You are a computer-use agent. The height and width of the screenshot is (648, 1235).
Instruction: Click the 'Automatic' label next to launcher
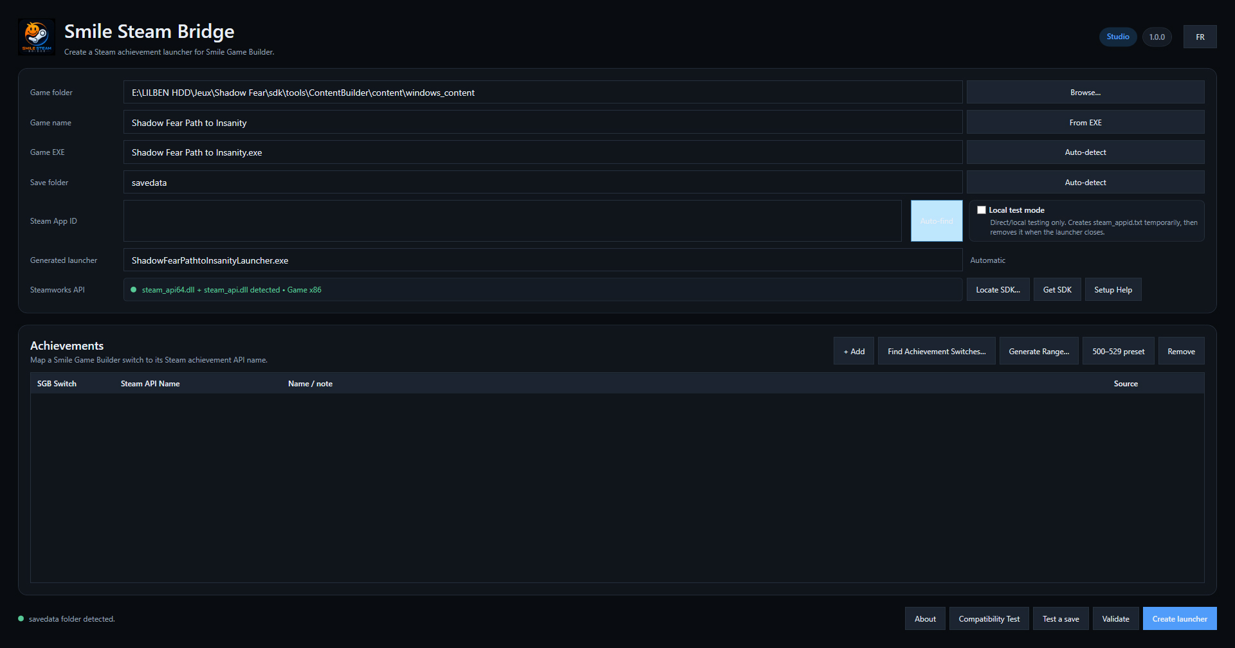(987, 260)
